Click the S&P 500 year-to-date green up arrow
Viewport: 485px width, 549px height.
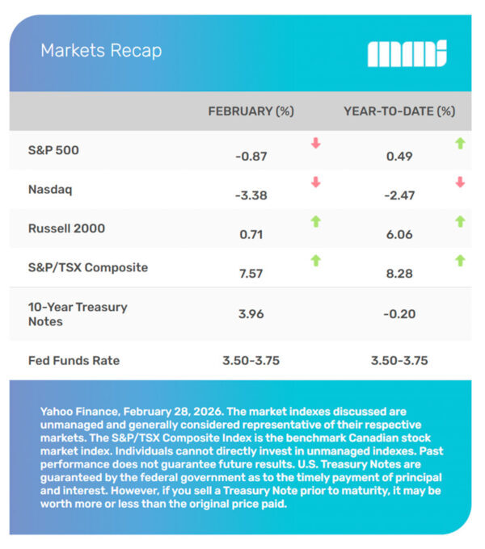point(460,144)
